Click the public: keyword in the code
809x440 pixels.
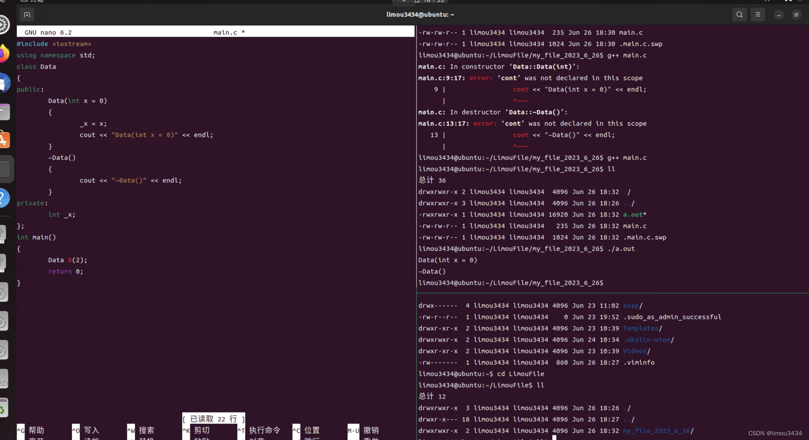click(30, 90)
